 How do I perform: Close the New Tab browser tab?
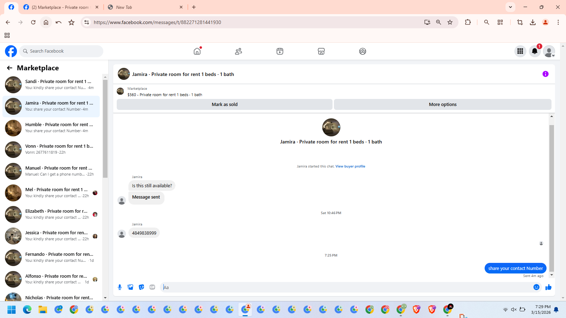pos(181,7)
